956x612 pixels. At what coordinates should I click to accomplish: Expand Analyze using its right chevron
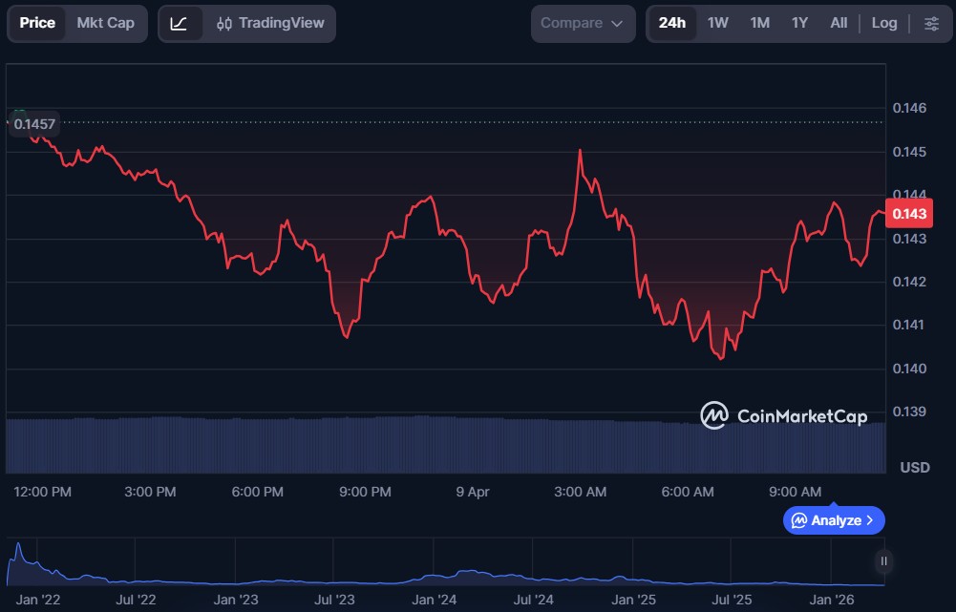point(870,520)
